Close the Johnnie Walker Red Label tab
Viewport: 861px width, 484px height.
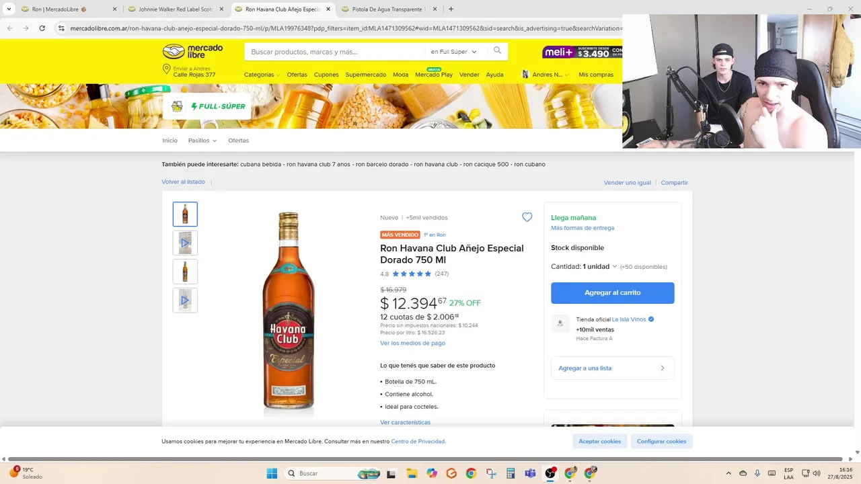(221, 9)
